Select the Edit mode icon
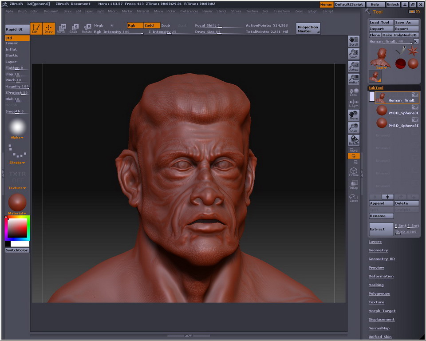The width and height of the screenshot is (426, 341). [x=37, y=28]
